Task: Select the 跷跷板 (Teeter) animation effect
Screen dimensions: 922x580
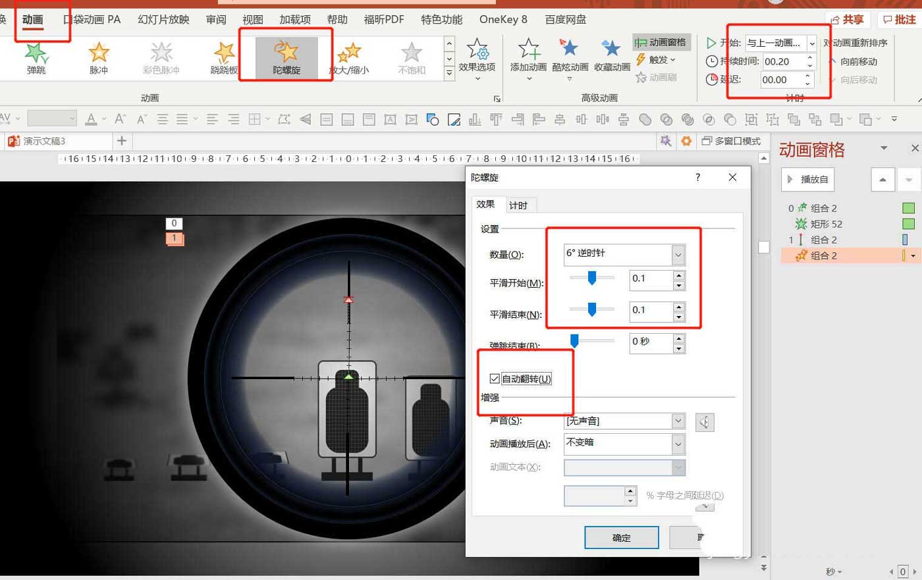Action: (x=224, y=58)
